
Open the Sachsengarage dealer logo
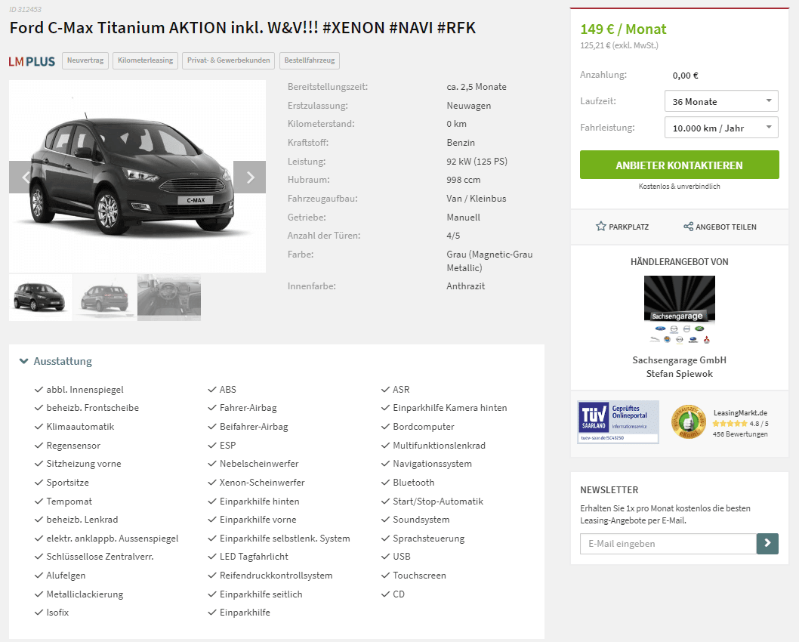click(679, 310)
